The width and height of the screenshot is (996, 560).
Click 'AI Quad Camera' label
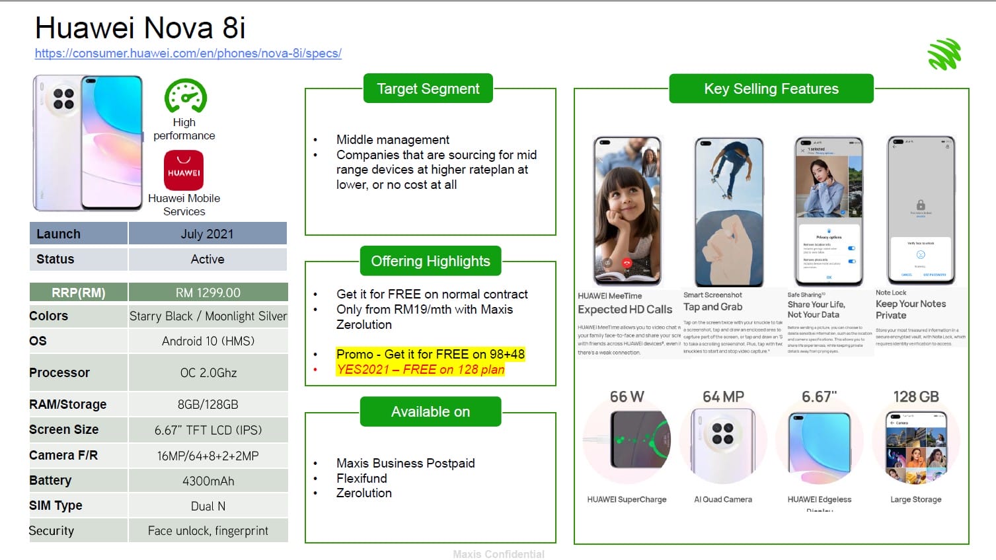723,499
